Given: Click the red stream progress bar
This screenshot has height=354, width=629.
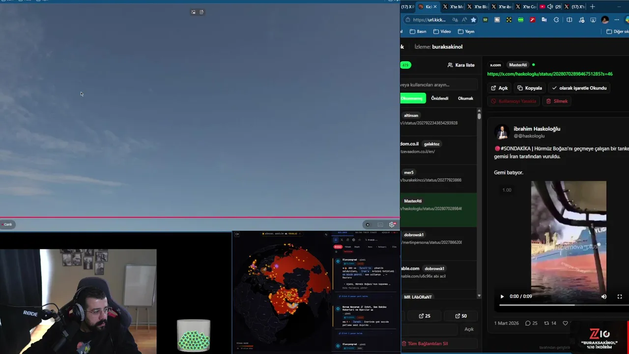Looking at the screenshot, I should 200,217.
